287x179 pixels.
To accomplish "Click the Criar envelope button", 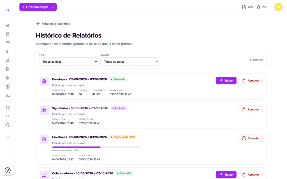I will [38, 7].
